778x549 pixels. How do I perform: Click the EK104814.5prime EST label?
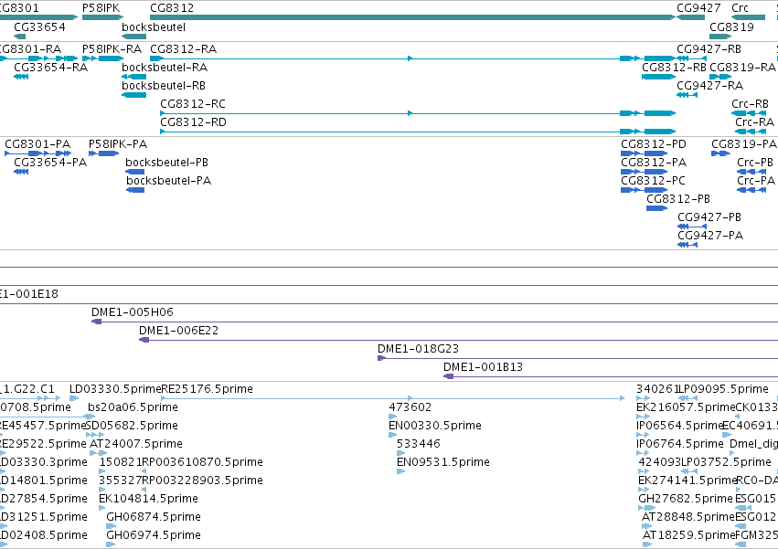coord(148,499)
